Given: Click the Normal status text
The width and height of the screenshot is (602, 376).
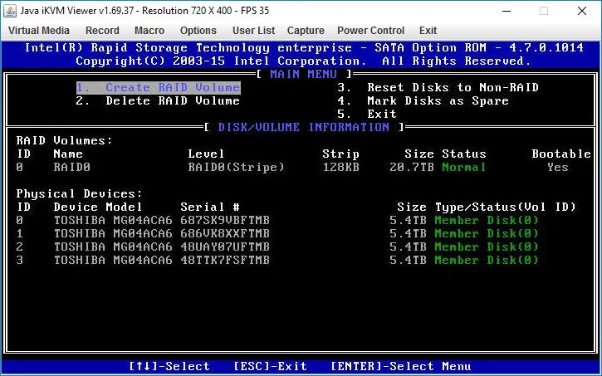Looking at the screenshot, I should 464,168.
